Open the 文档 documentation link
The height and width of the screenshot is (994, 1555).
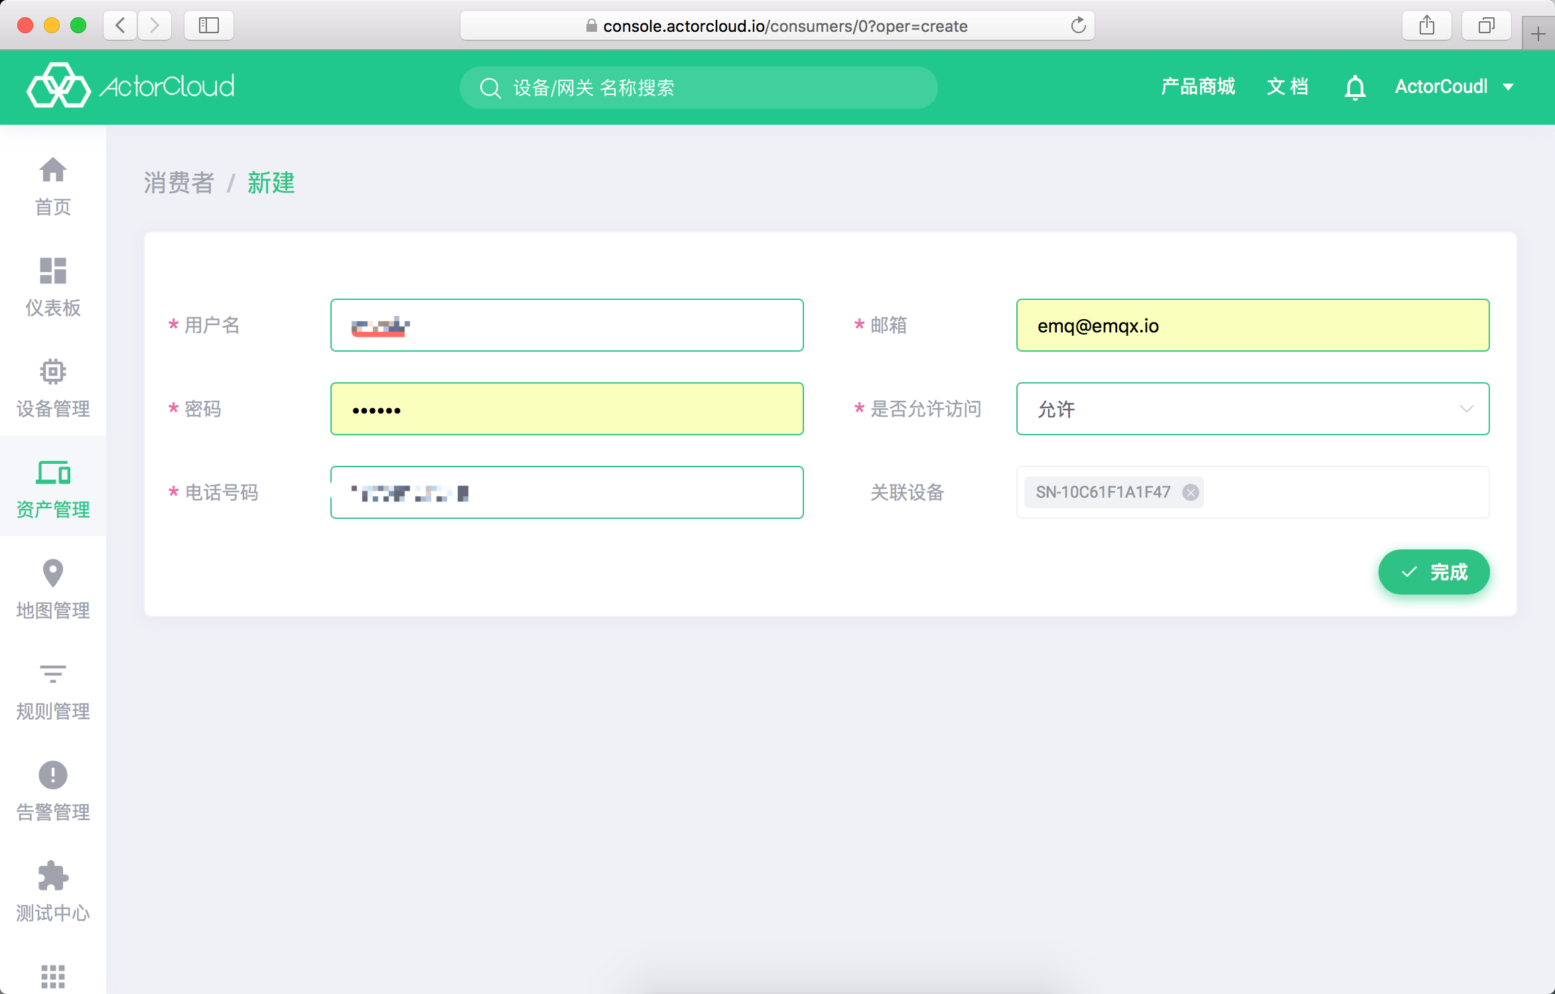(x=1288, y=87)
